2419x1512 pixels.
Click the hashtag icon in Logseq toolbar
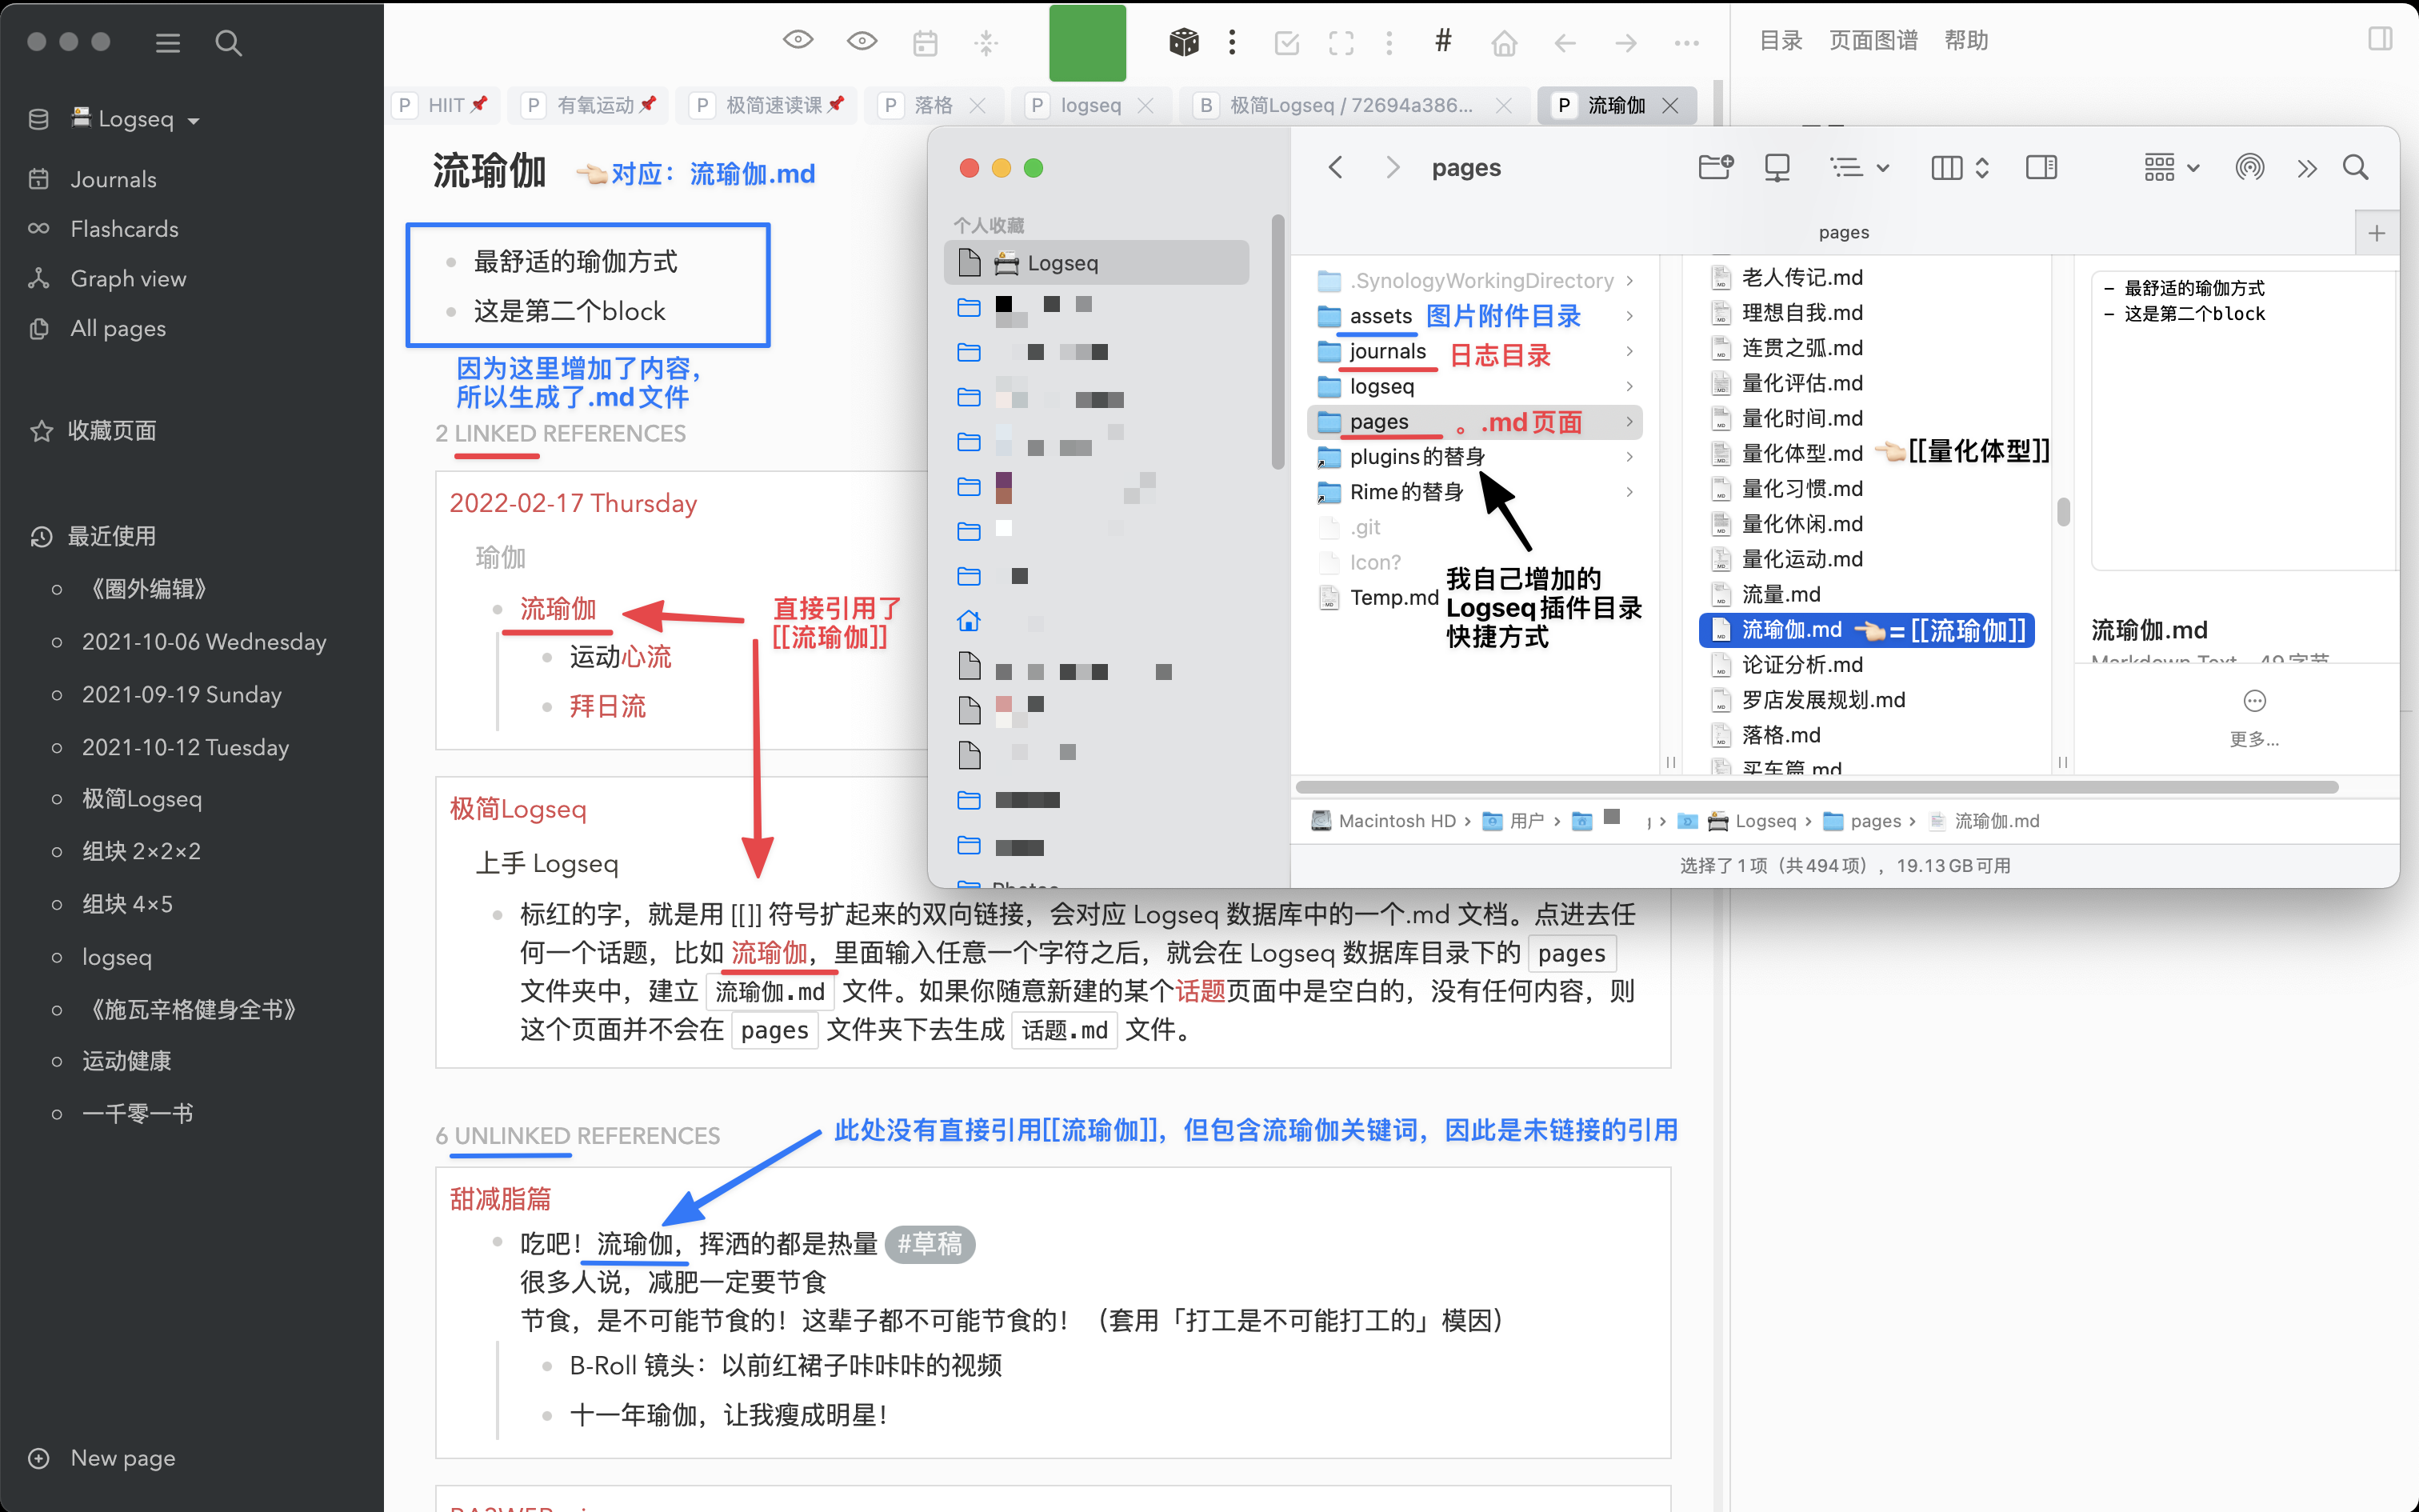(1442, 41)
